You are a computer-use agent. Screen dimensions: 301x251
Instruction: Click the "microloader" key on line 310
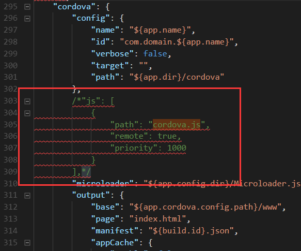(103, 184)
